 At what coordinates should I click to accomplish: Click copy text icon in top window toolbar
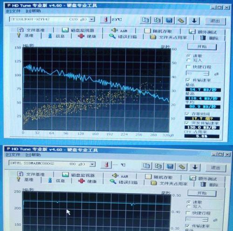pos(145,20)
